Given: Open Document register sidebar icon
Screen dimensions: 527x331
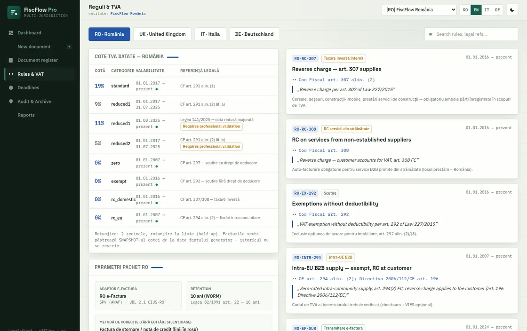Looking at the screenshot, I should coord(11,61).
